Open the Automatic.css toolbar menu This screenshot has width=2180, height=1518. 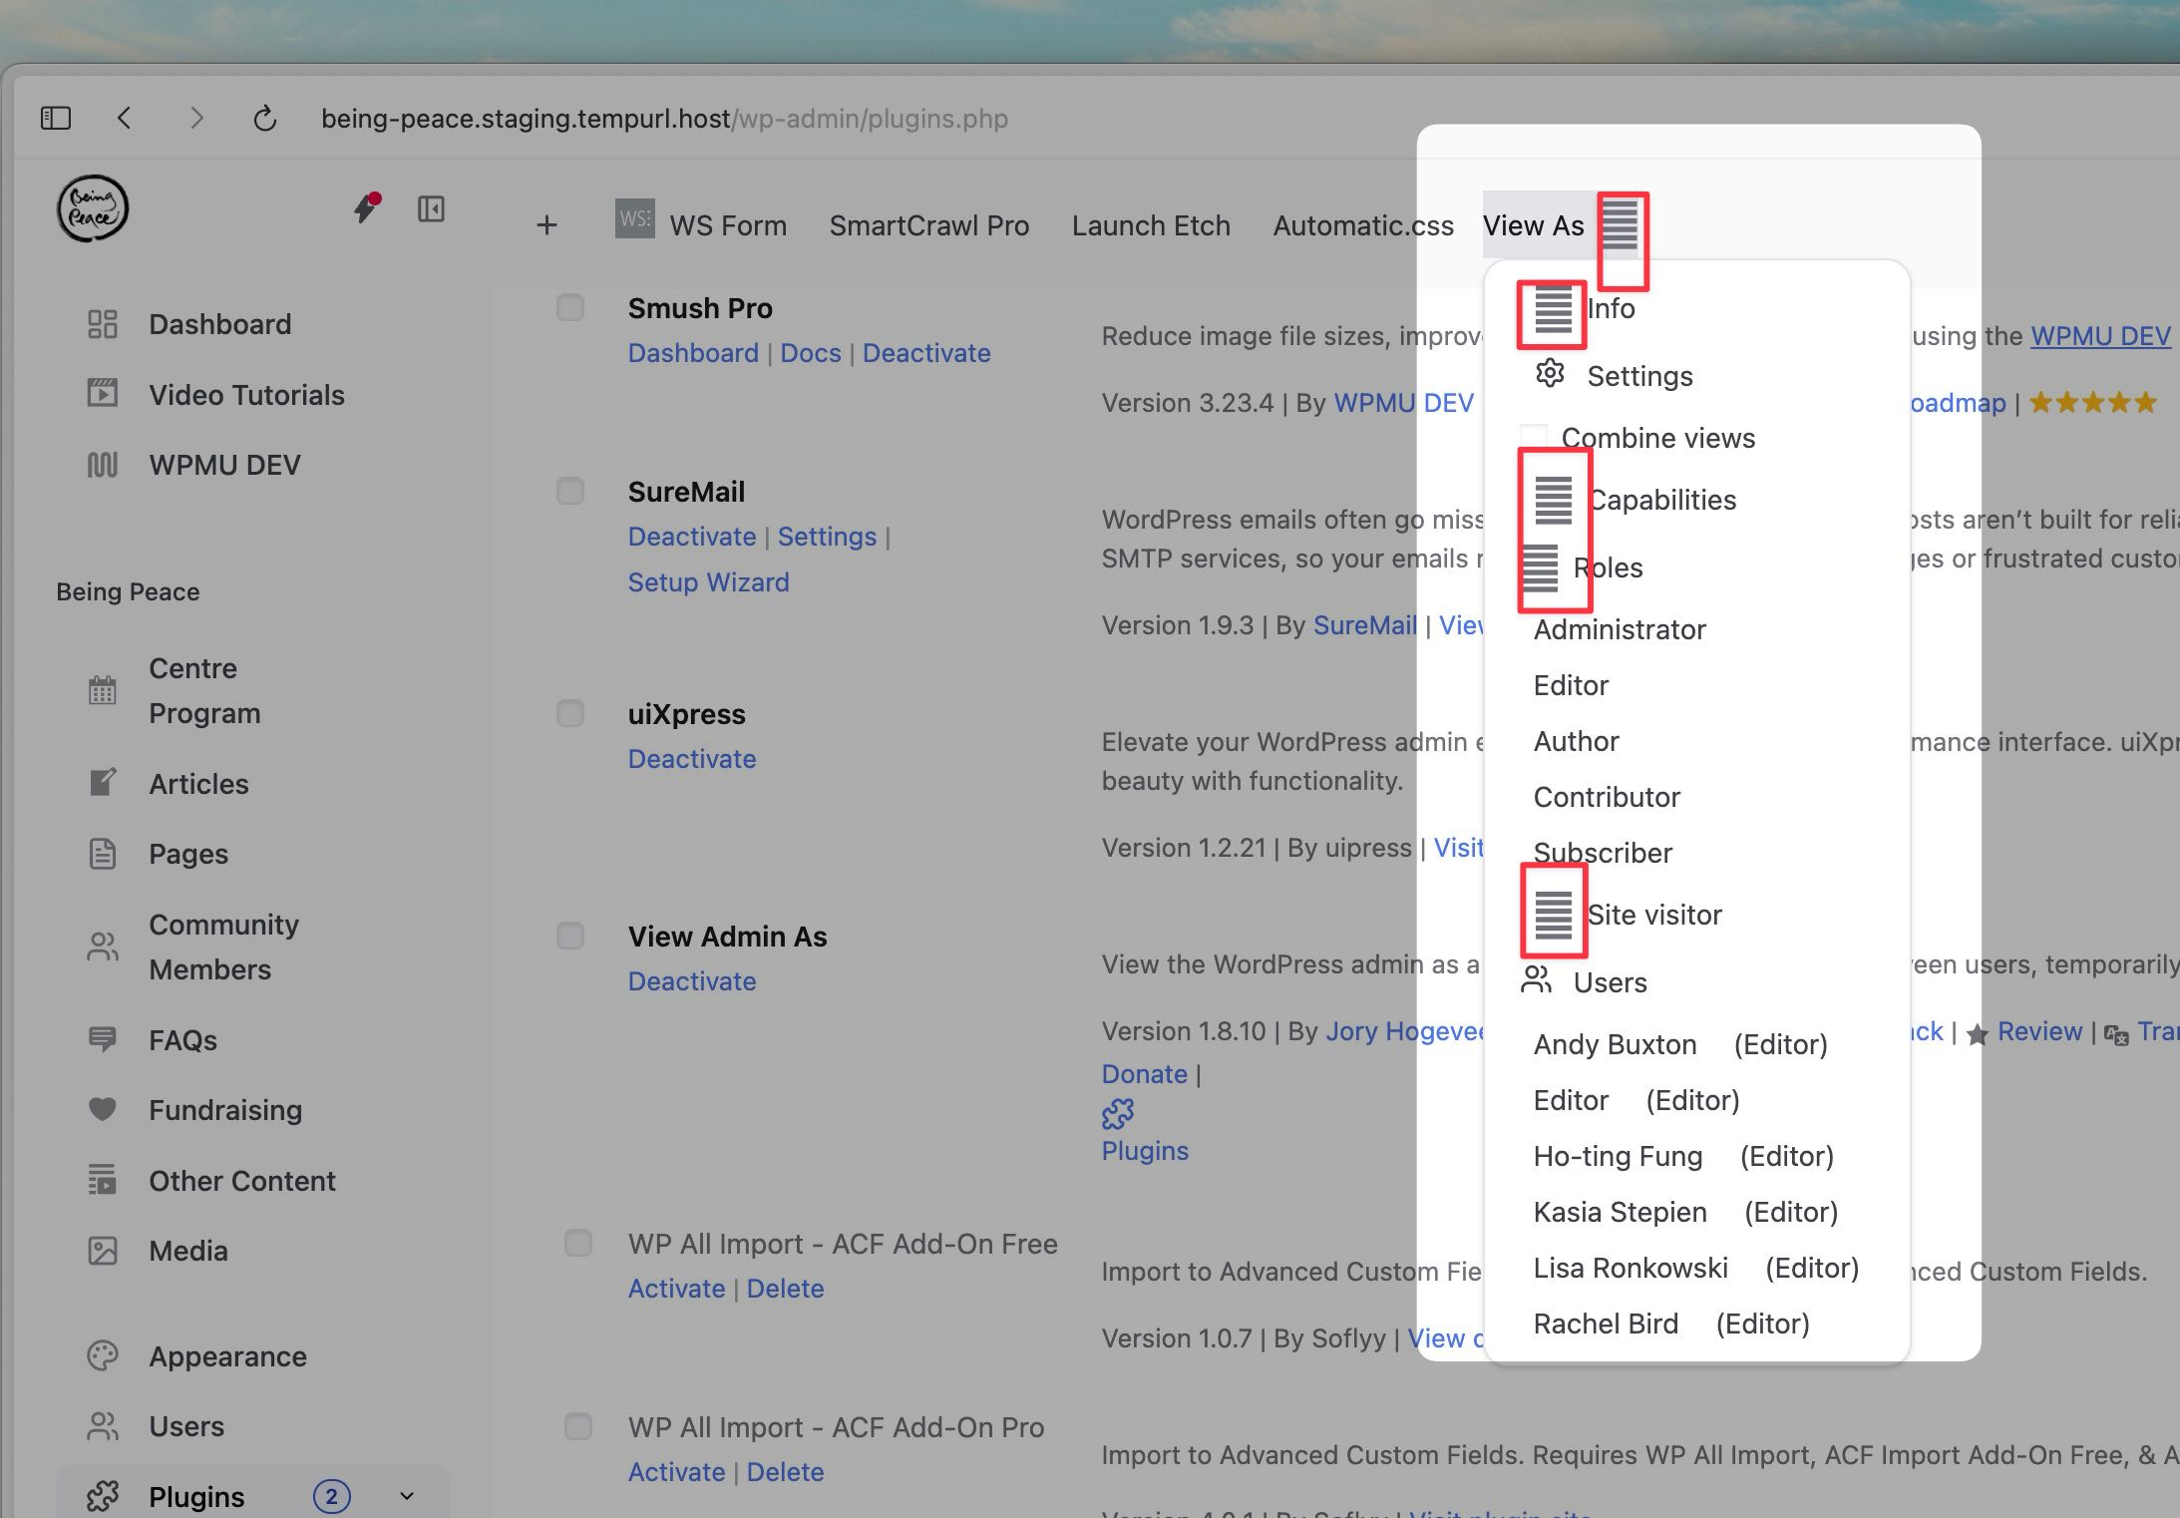click(1363, 225)
